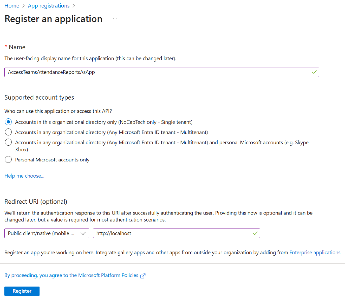Click the Register button
The width and height of the screenshot is (345, 299).
(22, 291)
